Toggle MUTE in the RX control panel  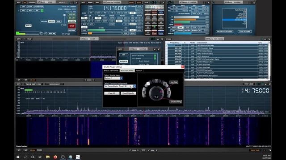(x=84, y=27)
